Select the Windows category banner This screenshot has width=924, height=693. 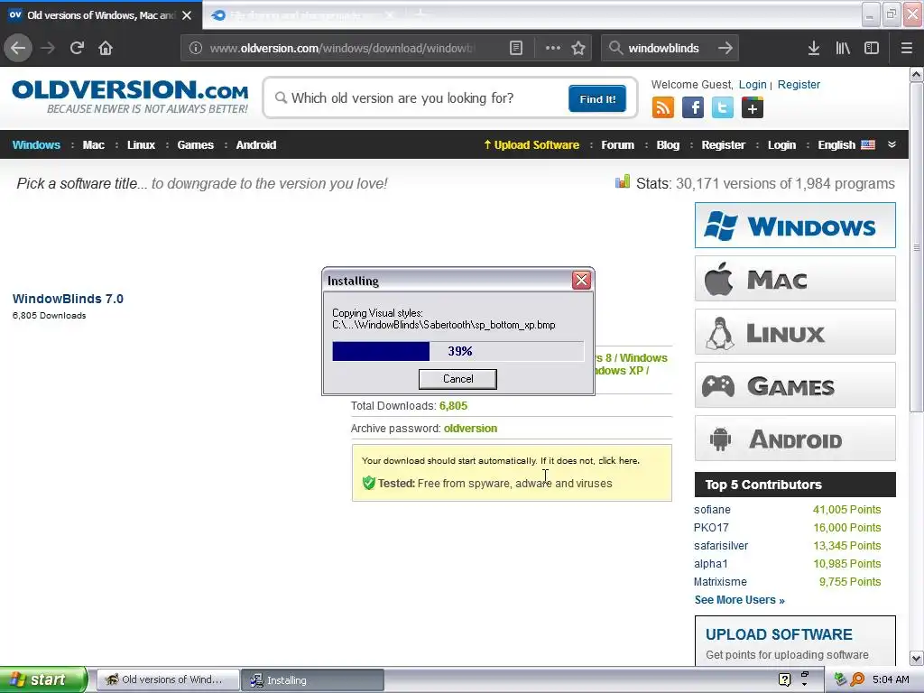795,225
